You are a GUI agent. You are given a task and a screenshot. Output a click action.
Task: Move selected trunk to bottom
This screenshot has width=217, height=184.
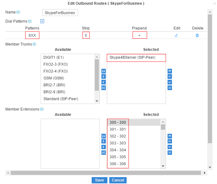click(x=170, y=88)
